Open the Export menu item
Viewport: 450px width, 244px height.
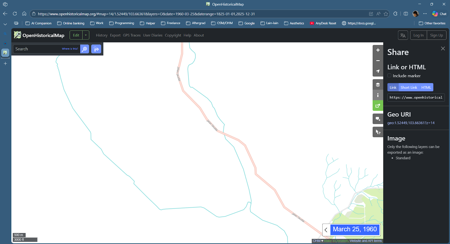tap(115, 35)
